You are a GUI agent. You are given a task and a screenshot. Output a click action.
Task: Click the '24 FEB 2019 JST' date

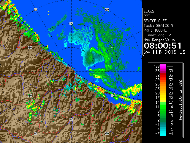click(166, 52)
